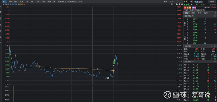Click the chart undo arrow icon

(174, 4)
